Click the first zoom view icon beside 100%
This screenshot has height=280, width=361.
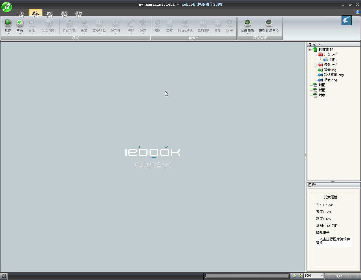294,276
